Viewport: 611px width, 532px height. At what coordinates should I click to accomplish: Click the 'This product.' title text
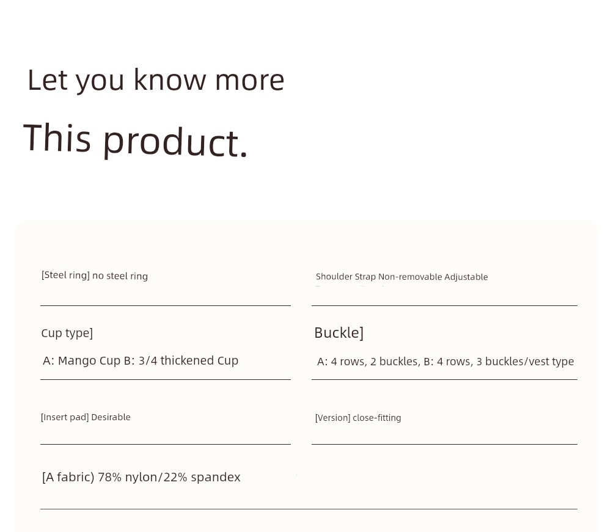pyautogui.click(x=136, y=140)
